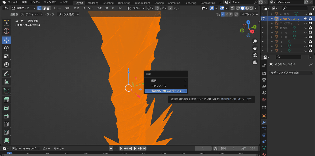Viewport: 315px width, 156px height.
Task: Toggle Y axis mirror button
Action: [x=227, y=14]
